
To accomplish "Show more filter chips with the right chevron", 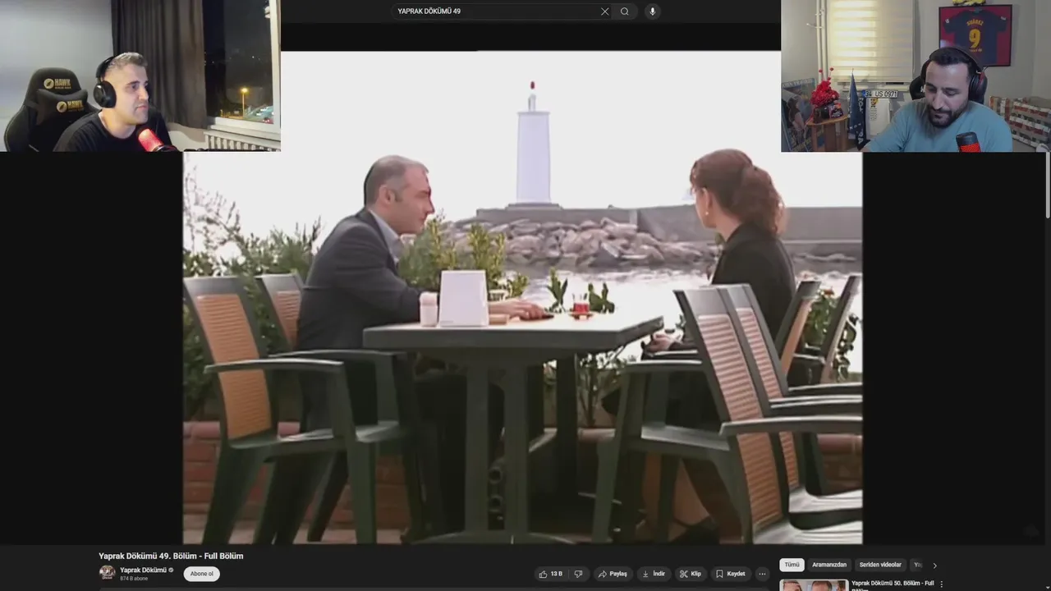I will 934,566.
